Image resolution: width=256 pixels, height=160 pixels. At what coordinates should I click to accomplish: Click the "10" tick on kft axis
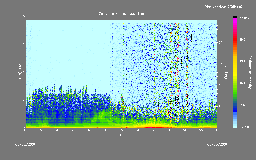click(220, 85)
